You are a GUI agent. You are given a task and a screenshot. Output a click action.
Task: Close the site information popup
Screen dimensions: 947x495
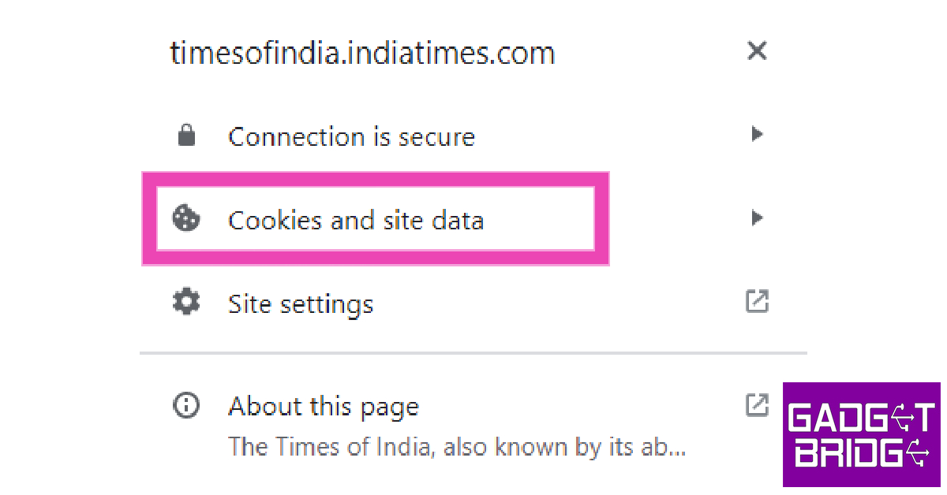757,52
